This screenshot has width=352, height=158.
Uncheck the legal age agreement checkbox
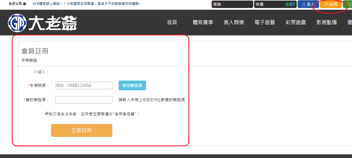pos(47,113)
